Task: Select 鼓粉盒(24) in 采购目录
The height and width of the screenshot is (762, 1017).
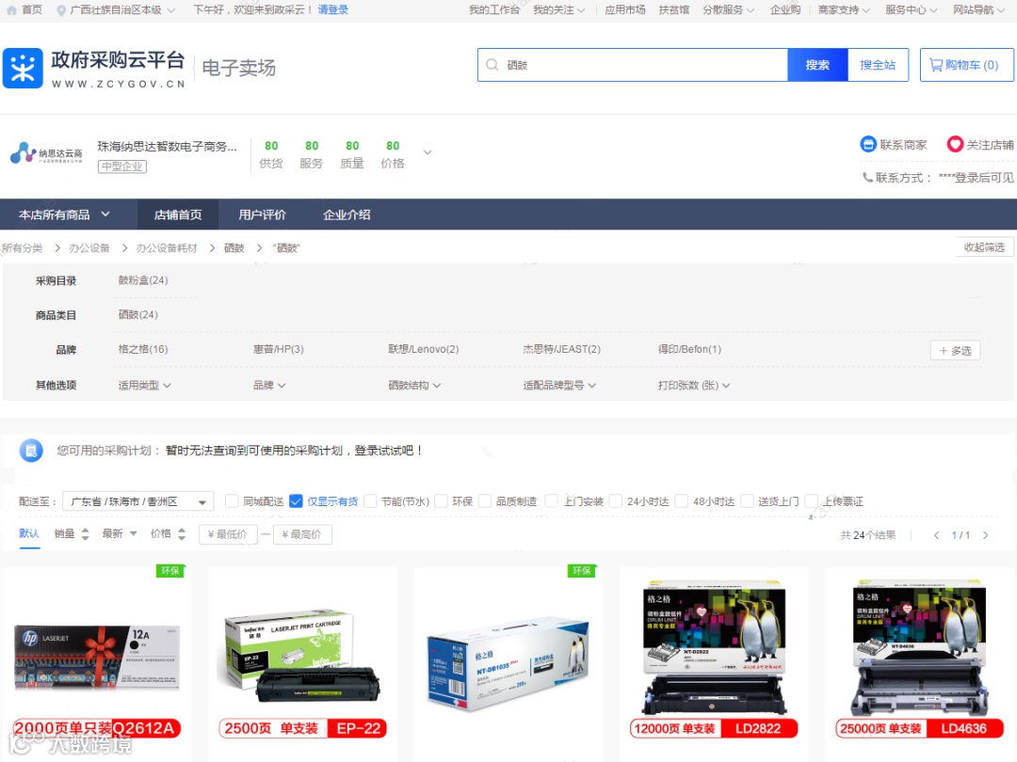Action: (143, 280)
